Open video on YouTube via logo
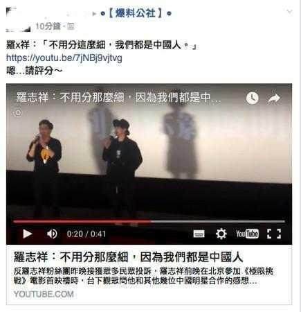 247,234
